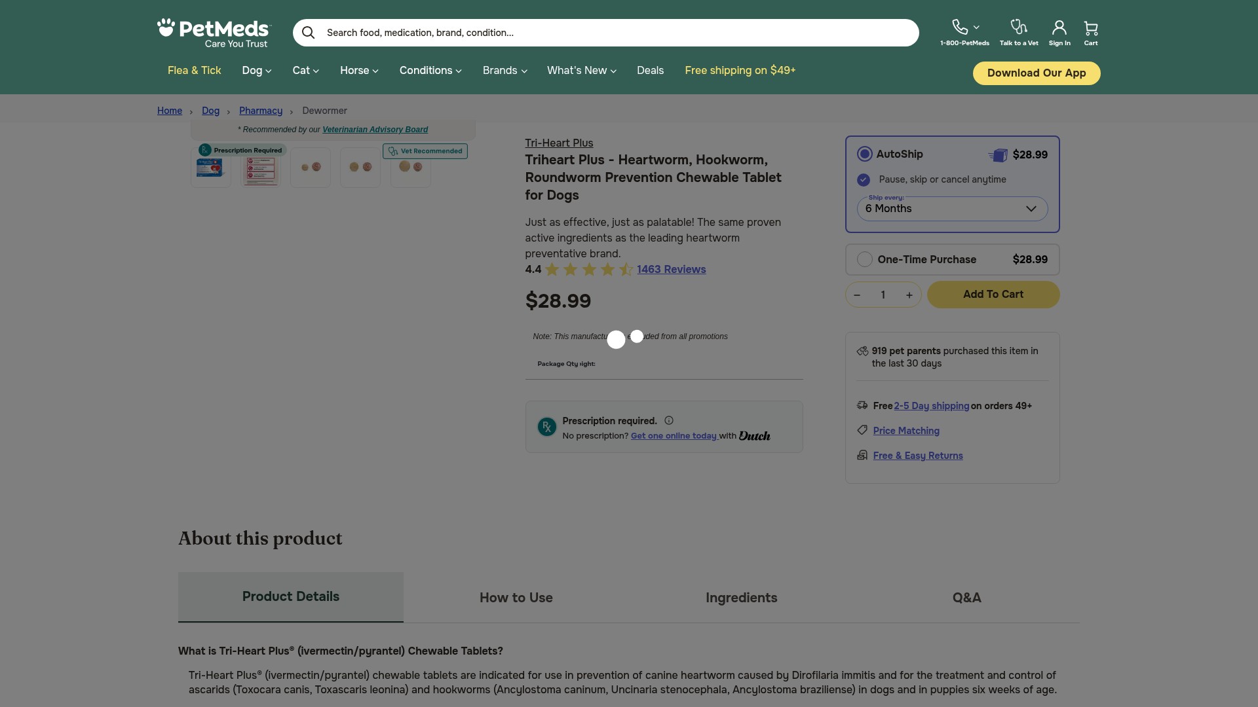Open Free & Easy Returns link
This screenshot has height=707, width=1258.
tap(918, 456)
